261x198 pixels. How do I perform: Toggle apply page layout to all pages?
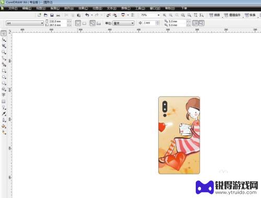[x=92, y=23]
